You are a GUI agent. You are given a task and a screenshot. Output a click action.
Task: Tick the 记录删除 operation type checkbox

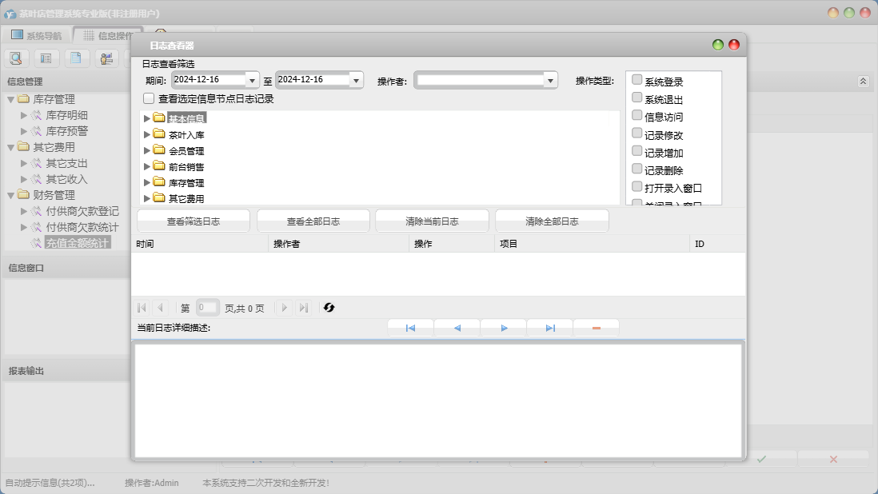tap(637, 169)
